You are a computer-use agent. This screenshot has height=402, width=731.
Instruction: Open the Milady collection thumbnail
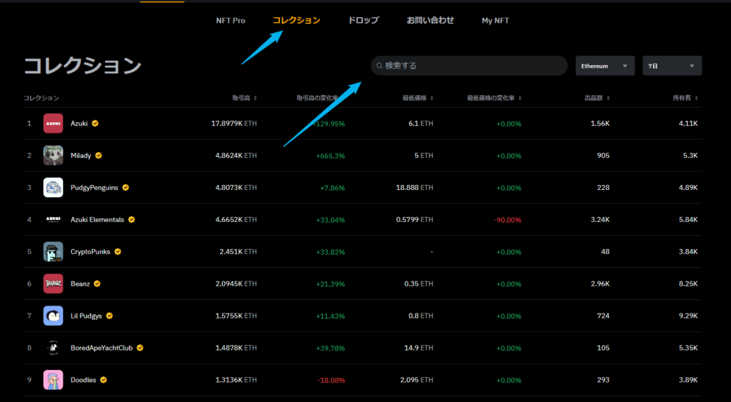coord(53,155)
